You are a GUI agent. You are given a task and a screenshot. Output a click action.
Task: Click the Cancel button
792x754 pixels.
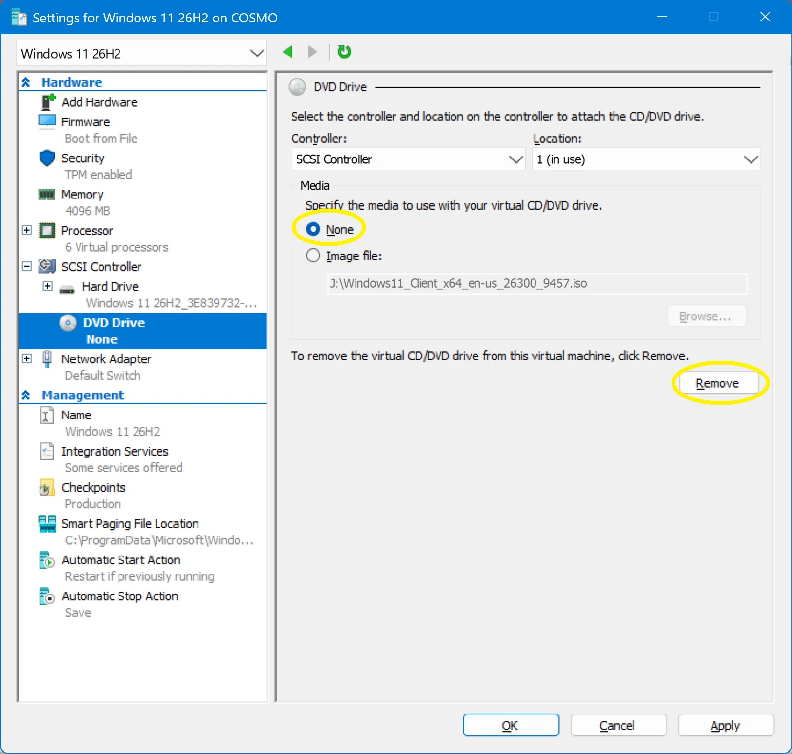618,725
